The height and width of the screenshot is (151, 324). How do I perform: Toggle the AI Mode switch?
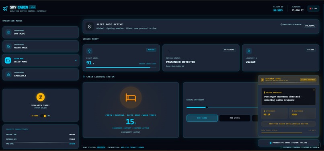click(x=43, y=116)
